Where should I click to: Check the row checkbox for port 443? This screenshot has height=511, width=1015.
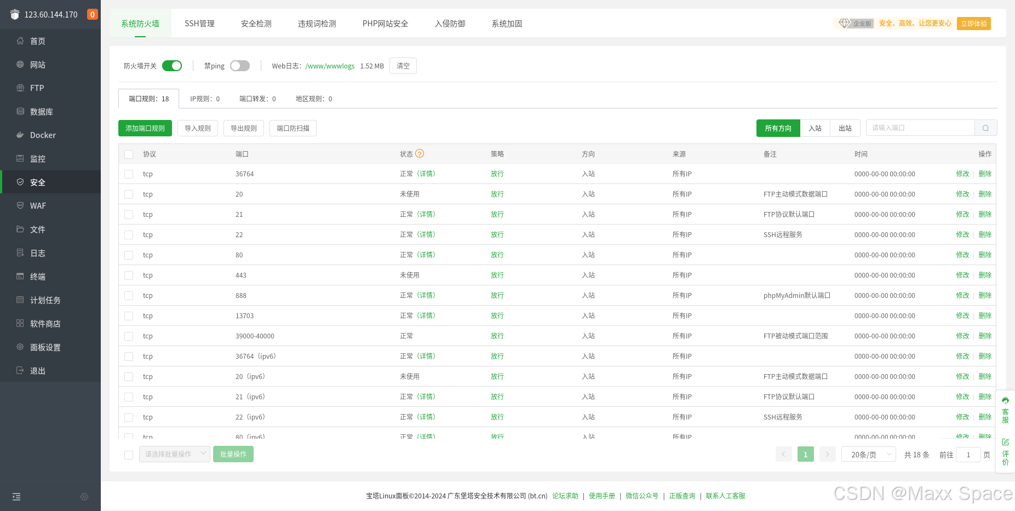click(x=129, y=275)
